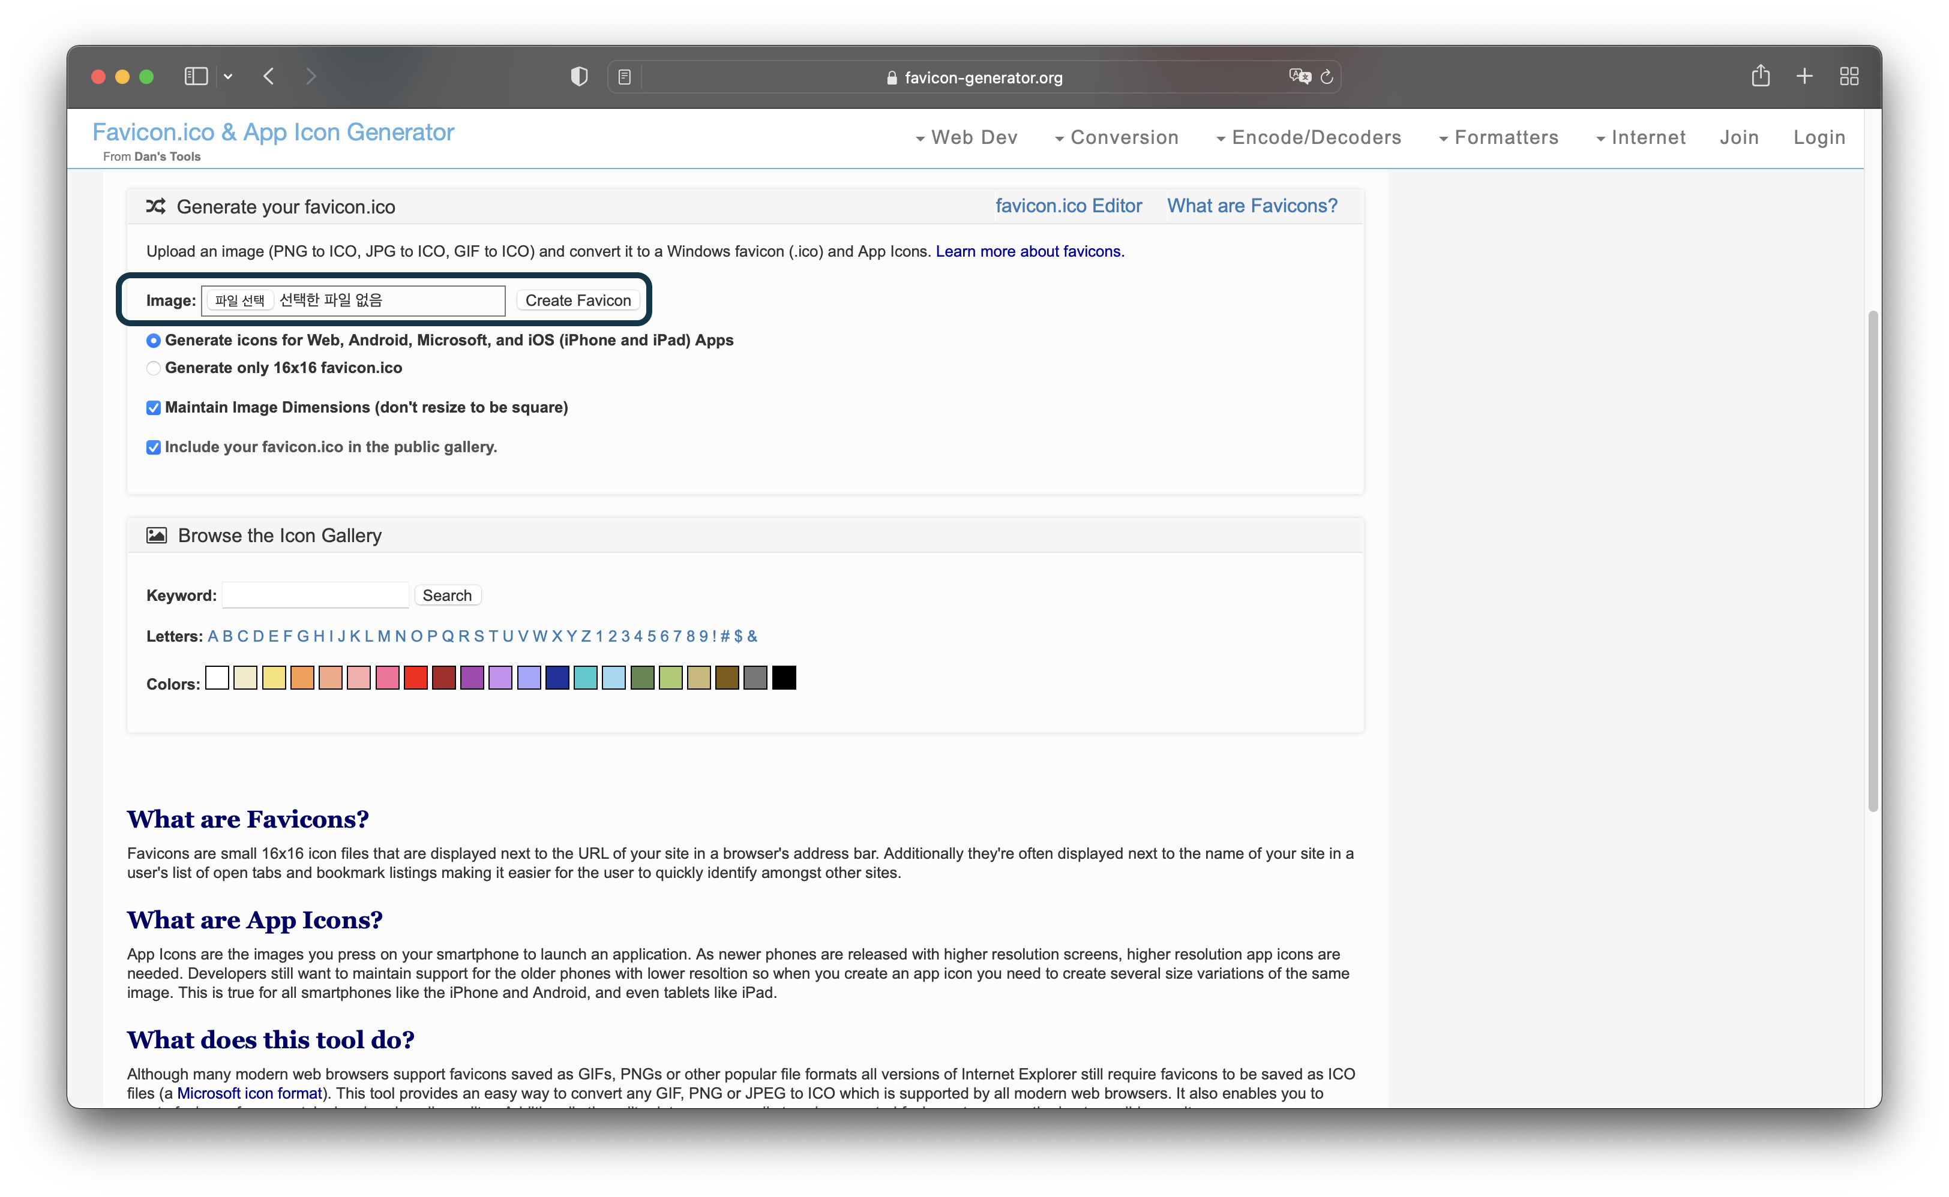Viewport: 1949px width, 1197px height.
Task: Click into the Keyword search field
Action: point(315,596)
